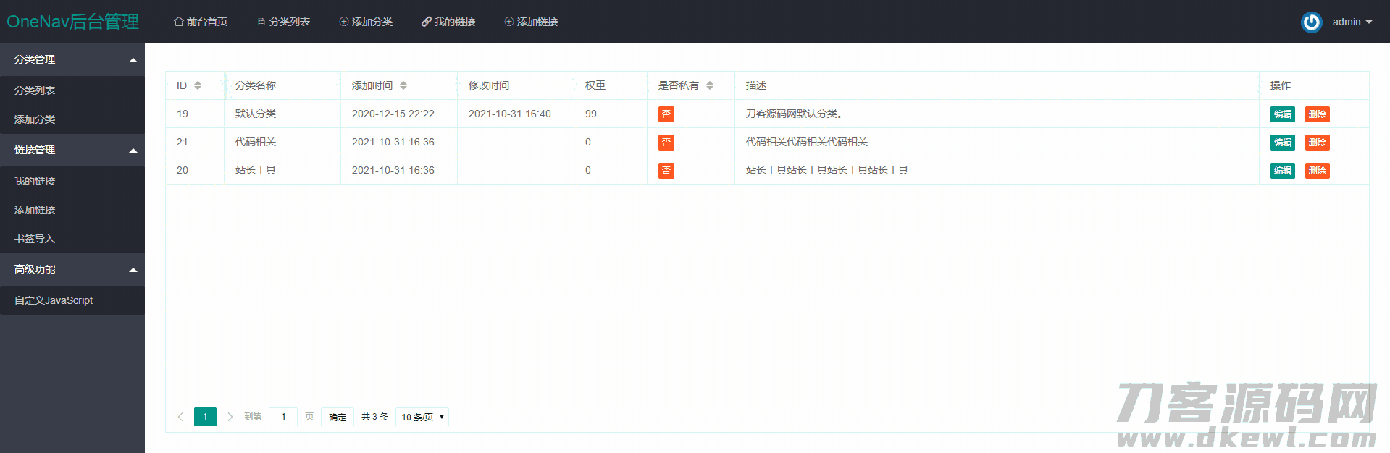This screenshot has width=1390, height=453.
Task: Toggle private status badge for 默认分类
Action: [666, 114]
